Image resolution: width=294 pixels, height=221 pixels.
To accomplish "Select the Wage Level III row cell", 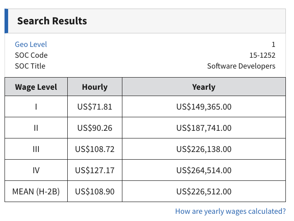I will (x=36, y=149).
